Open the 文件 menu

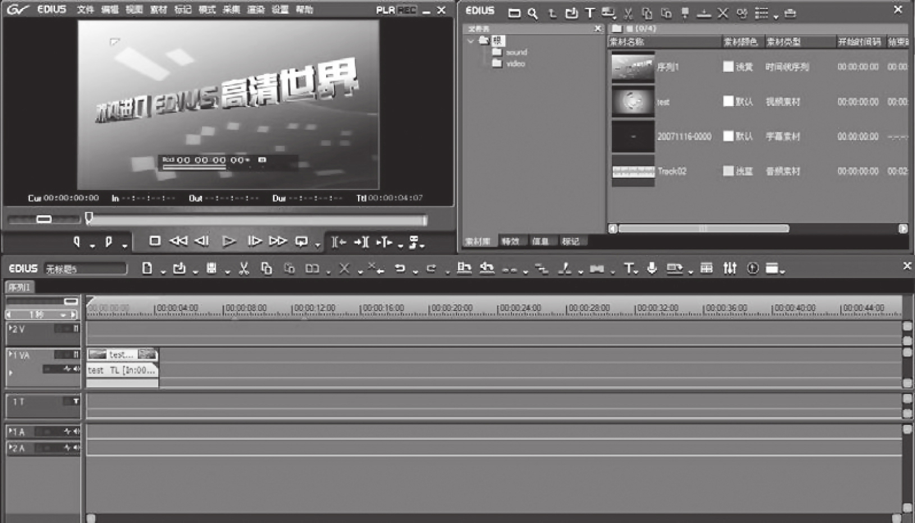pos(85,10)
